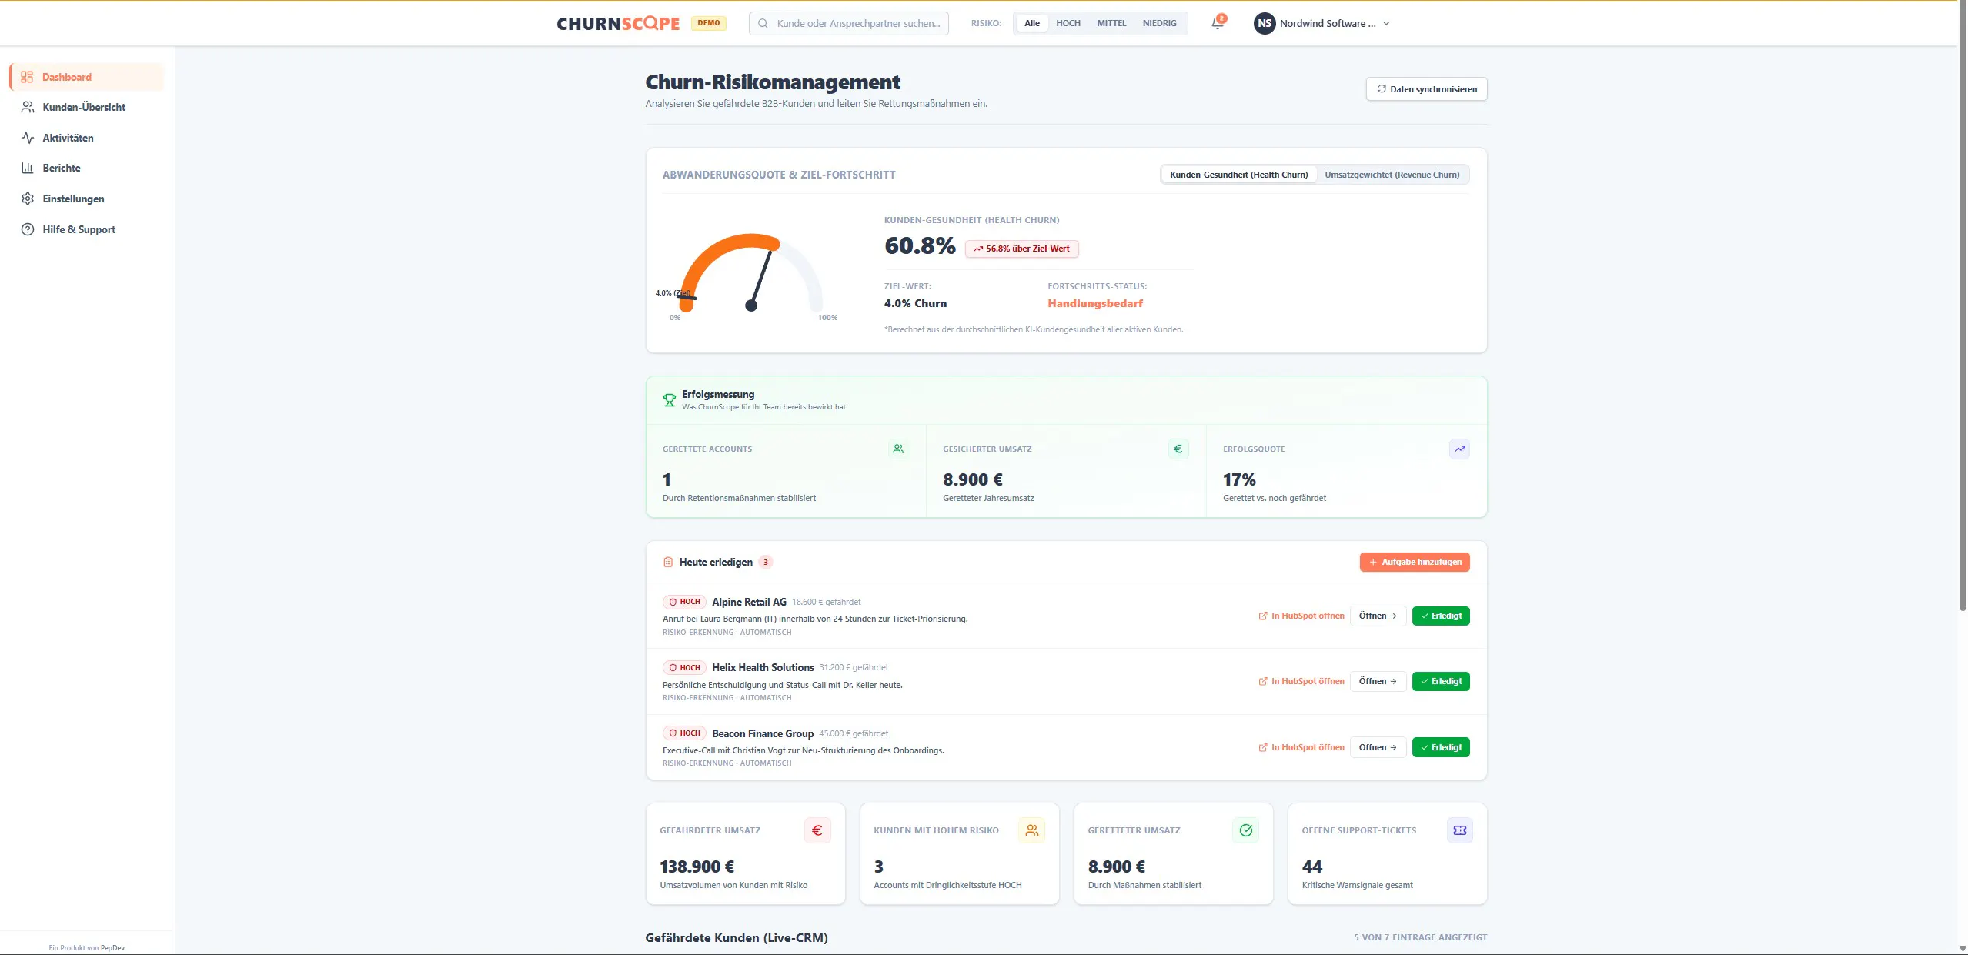Image resolution: width=1968 pixels, height=955 pixels.
Task: Click the 'Handlungsbedarf' status text
Action: pyautogui.click(x=1095, y=303)
